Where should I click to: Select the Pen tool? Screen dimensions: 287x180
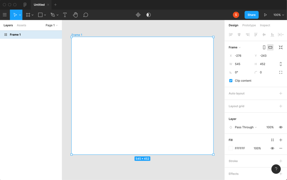[x=53, y=15]
